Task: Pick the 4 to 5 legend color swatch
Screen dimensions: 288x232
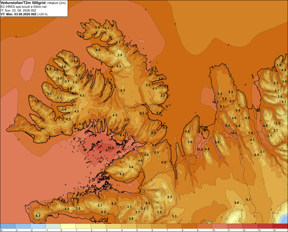Action: [x=129, y=226]
